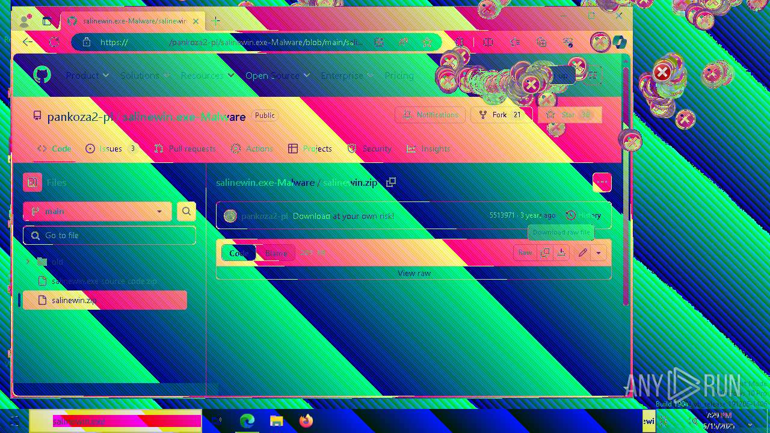The height and width of the screenshot is (433, 770).
Task: Open the Edge profile avatar
Action: 25,21
